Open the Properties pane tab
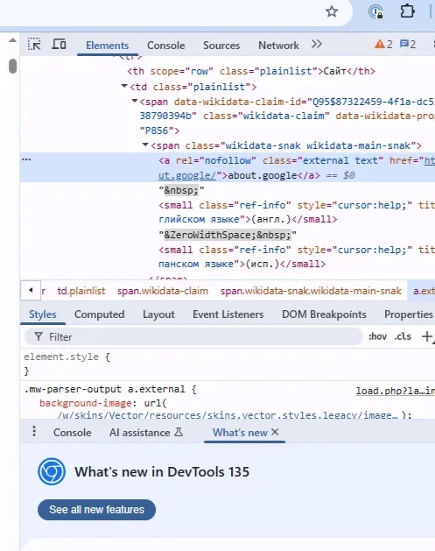The height and width of the screenshot is (551, 435). pos(409,314)
